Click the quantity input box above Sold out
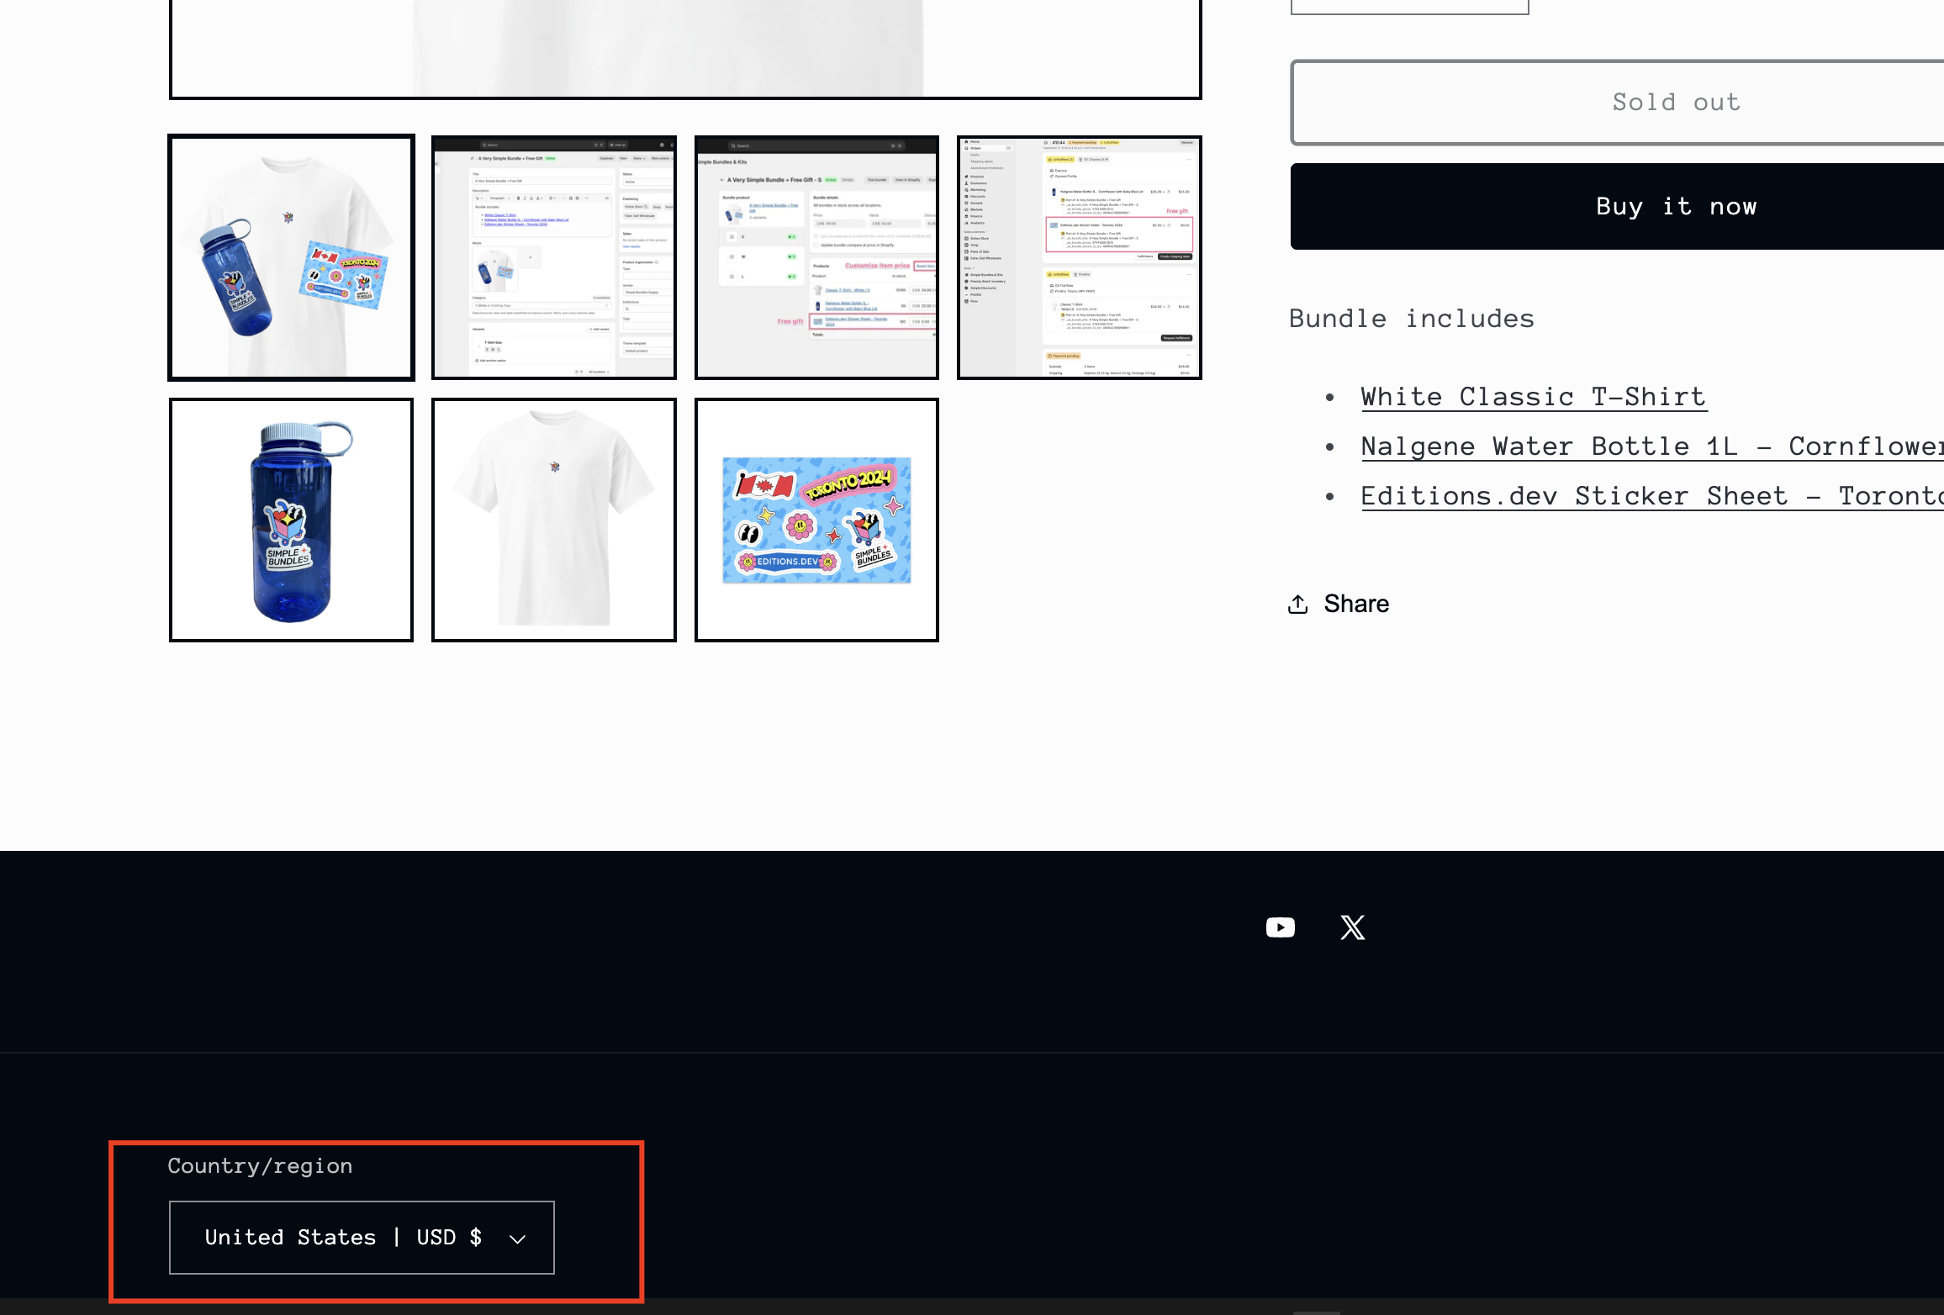1944x1315 pixels. tap(1409, 6)
